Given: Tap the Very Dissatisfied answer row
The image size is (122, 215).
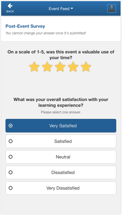Looking at the screenshot, I should 61,188.
